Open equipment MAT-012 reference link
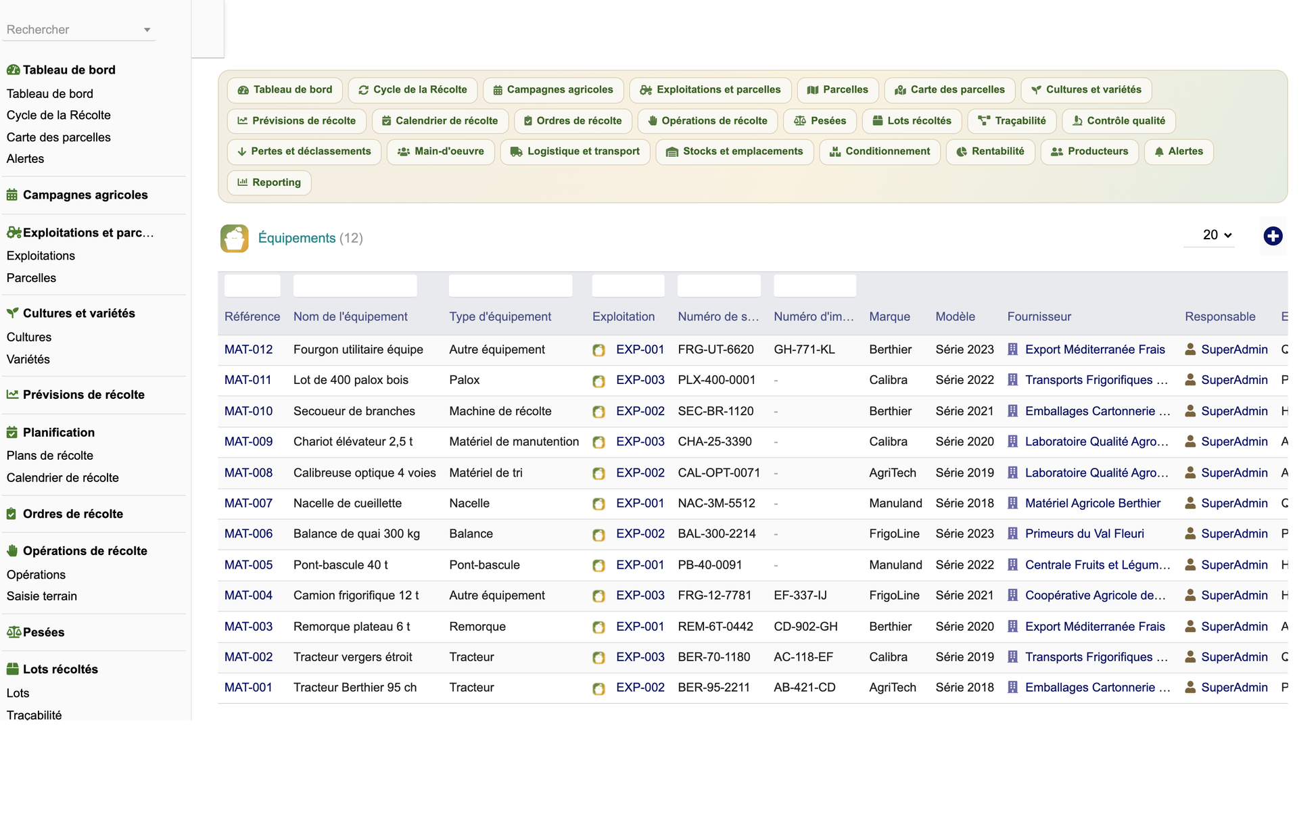This screenshot has height=814, width=1316. pyautogui.click(x=248, y=350)
